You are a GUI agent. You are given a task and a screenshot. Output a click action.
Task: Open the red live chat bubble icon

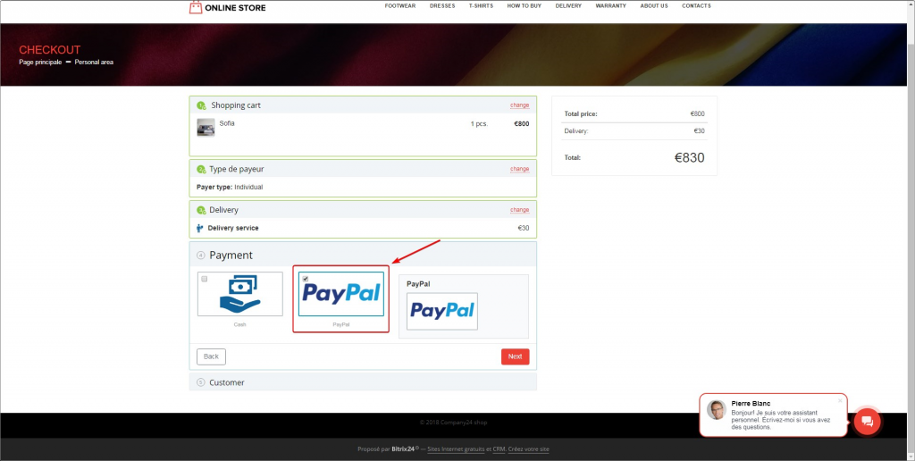click(867, 422)
